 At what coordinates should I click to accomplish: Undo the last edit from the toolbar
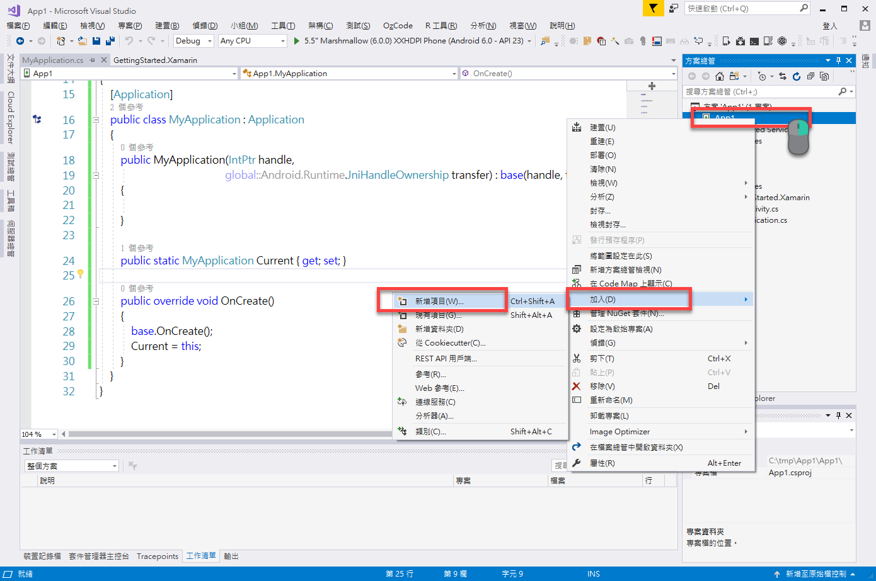(129, 41)
